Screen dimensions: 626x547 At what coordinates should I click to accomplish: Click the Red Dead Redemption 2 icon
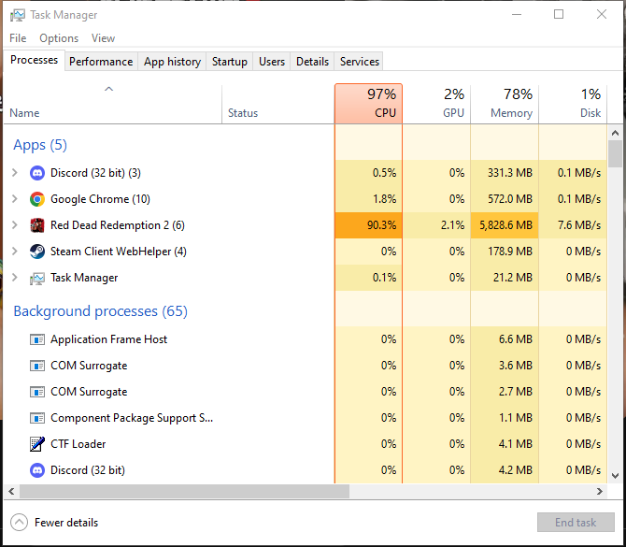[37, 225]
